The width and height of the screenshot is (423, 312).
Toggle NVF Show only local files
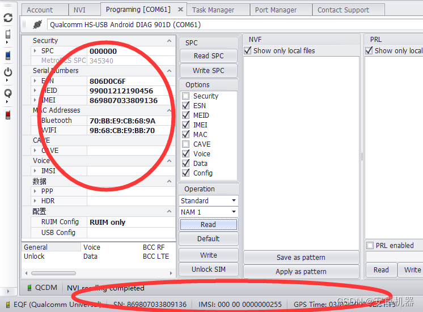click(248, 50)
